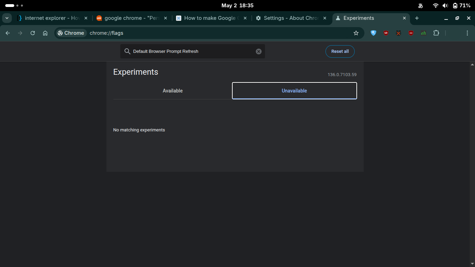Show the Available experiments tab
The height and width of the screenshot is (267, 475).
click(172, 91)
